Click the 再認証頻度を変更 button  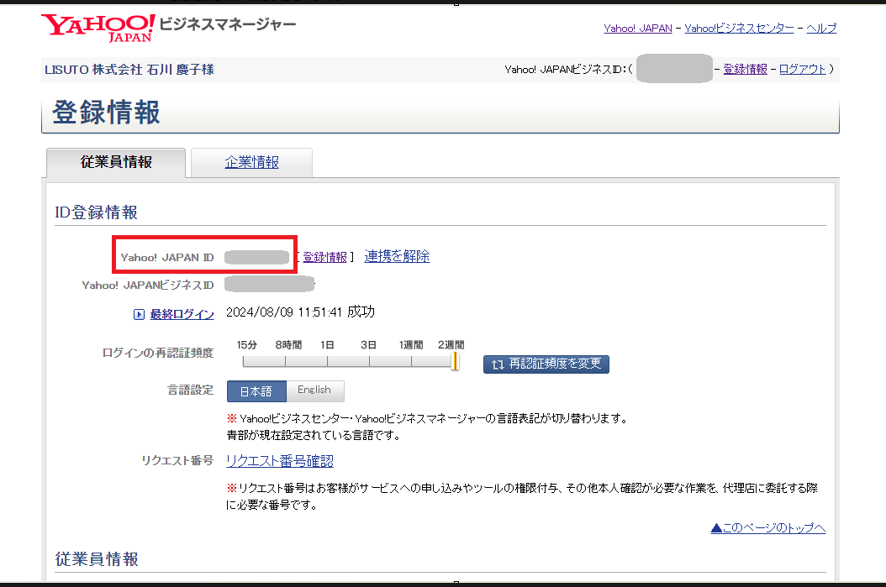(x=546, y=364)
